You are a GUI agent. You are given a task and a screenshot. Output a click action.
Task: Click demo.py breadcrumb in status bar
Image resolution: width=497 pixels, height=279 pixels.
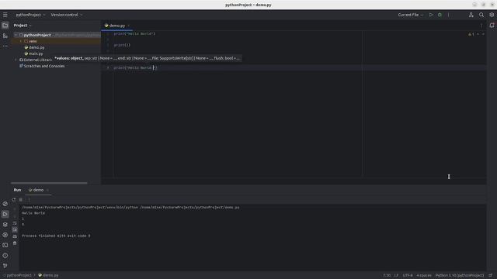48,275
